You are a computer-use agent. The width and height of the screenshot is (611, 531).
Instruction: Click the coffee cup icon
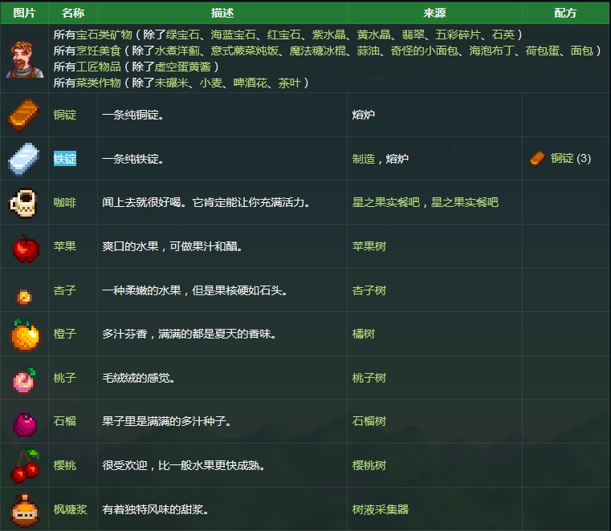coord(24,202)
